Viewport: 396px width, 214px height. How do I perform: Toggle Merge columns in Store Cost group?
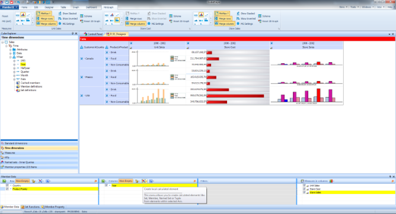tap(136, 24)
